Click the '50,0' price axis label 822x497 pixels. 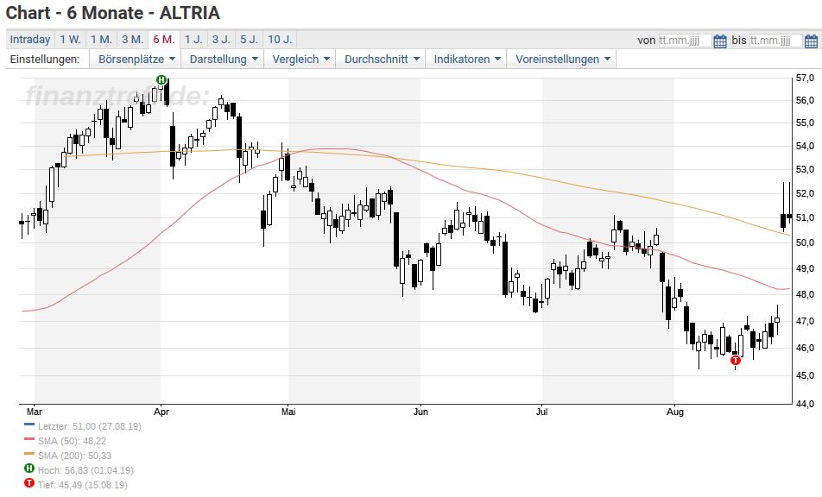tap(805, 242)
